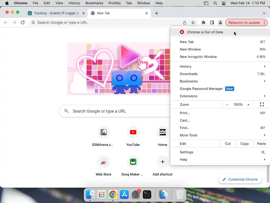
Task: Open Control Center in the menu bar
Action: [x=224, y=3]
